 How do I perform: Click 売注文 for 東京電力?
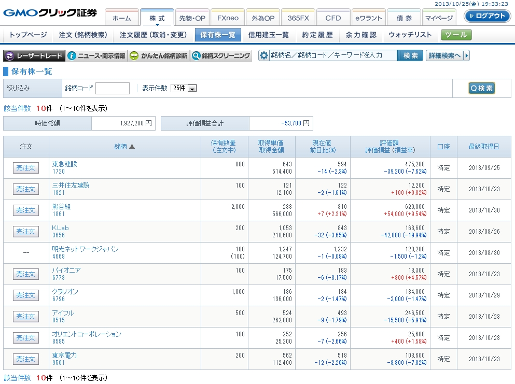(25, 359)
